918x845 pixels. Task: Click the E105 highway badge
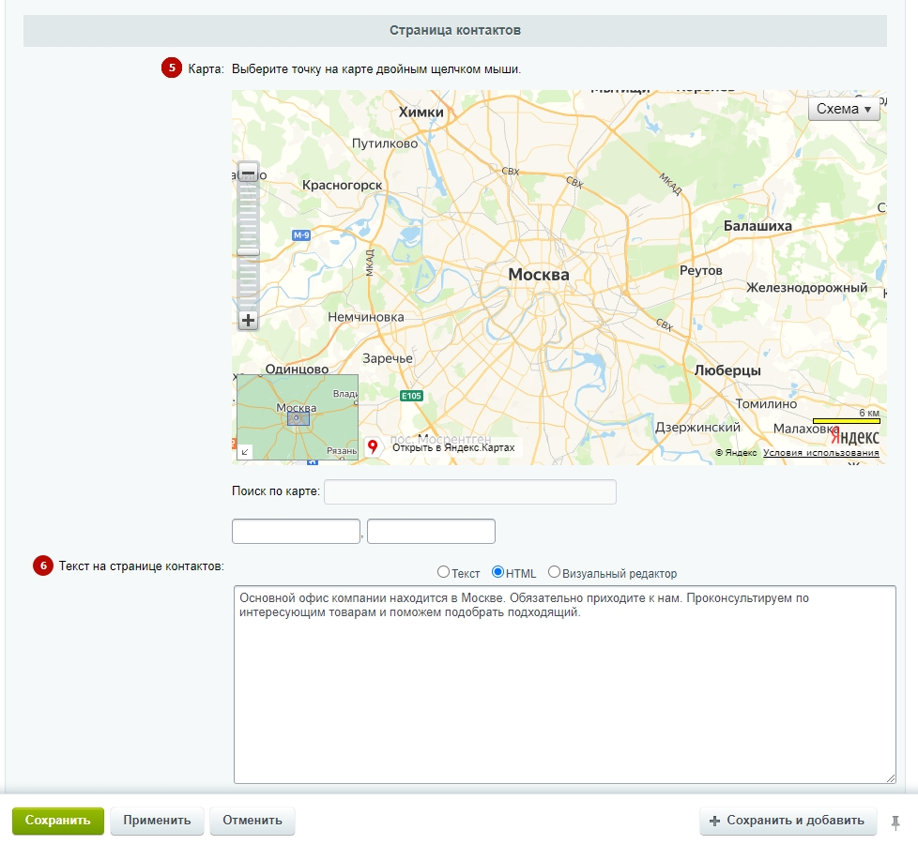point(411,396)
